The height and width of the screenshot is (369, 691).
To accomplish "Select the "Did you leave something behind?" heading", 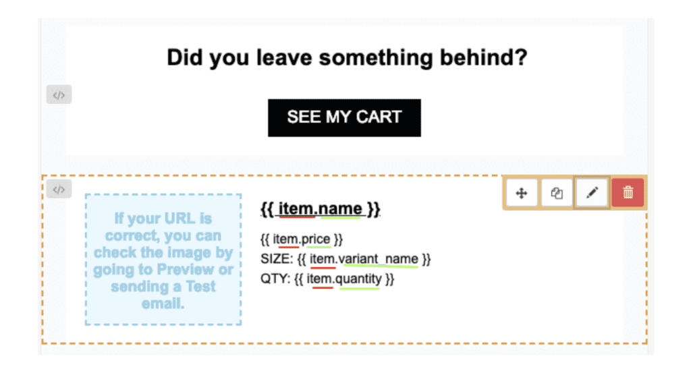I will (347, 58).
